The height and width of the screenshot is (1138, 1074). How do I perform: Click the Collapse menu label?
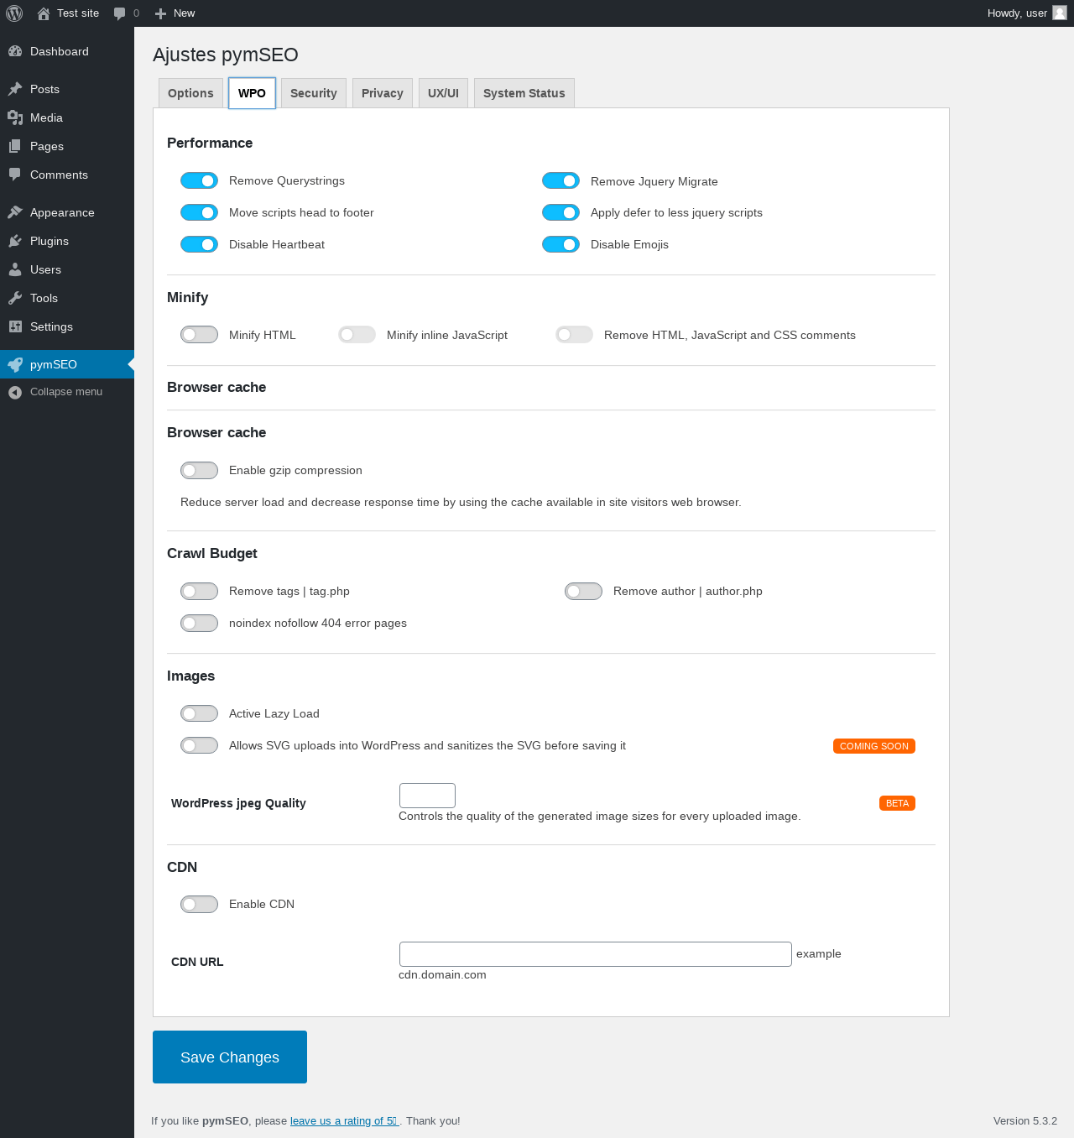tap(66, 392)
